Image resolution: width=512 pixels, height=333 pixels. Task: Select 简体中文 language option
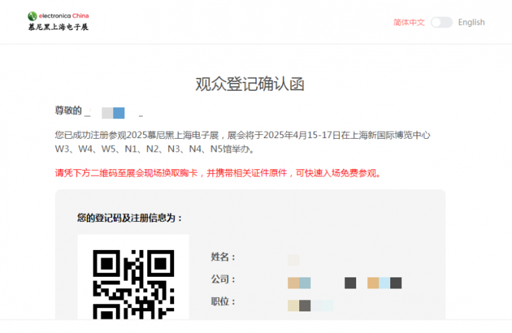point(409,22)
